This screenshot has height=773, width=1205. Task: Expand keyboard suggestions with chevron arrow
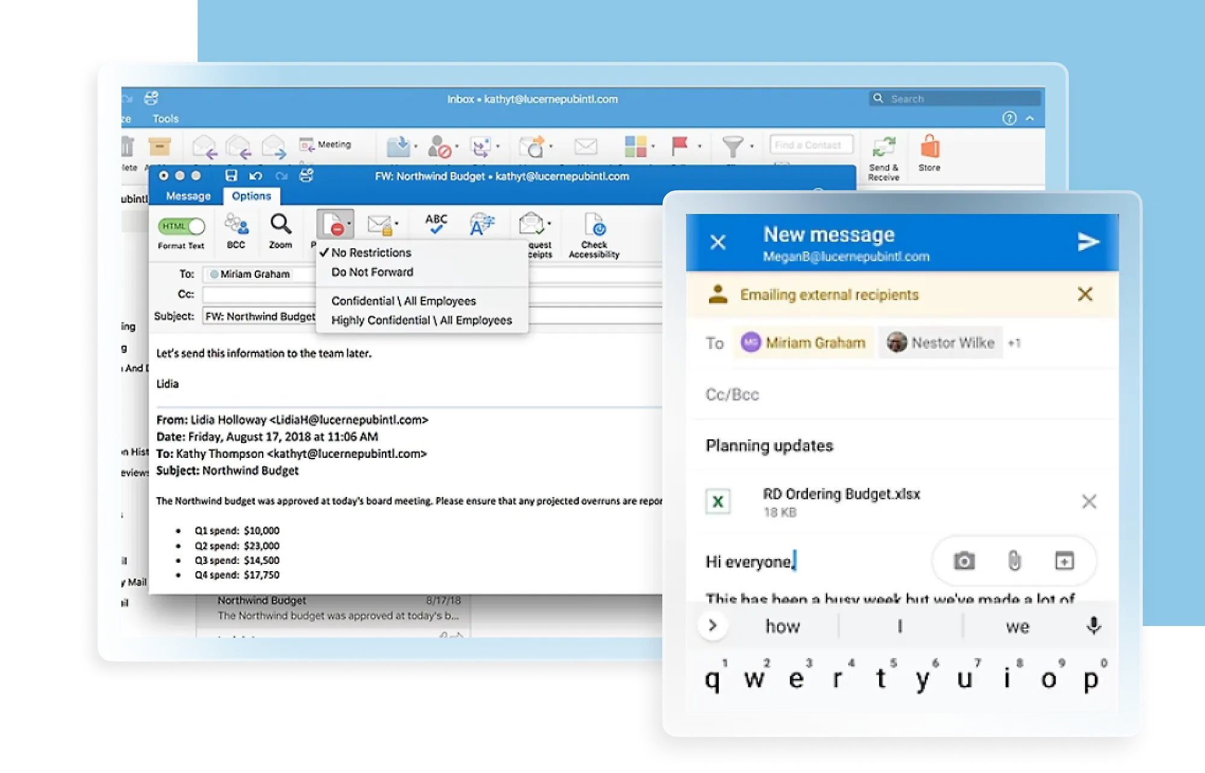point(713,626)
